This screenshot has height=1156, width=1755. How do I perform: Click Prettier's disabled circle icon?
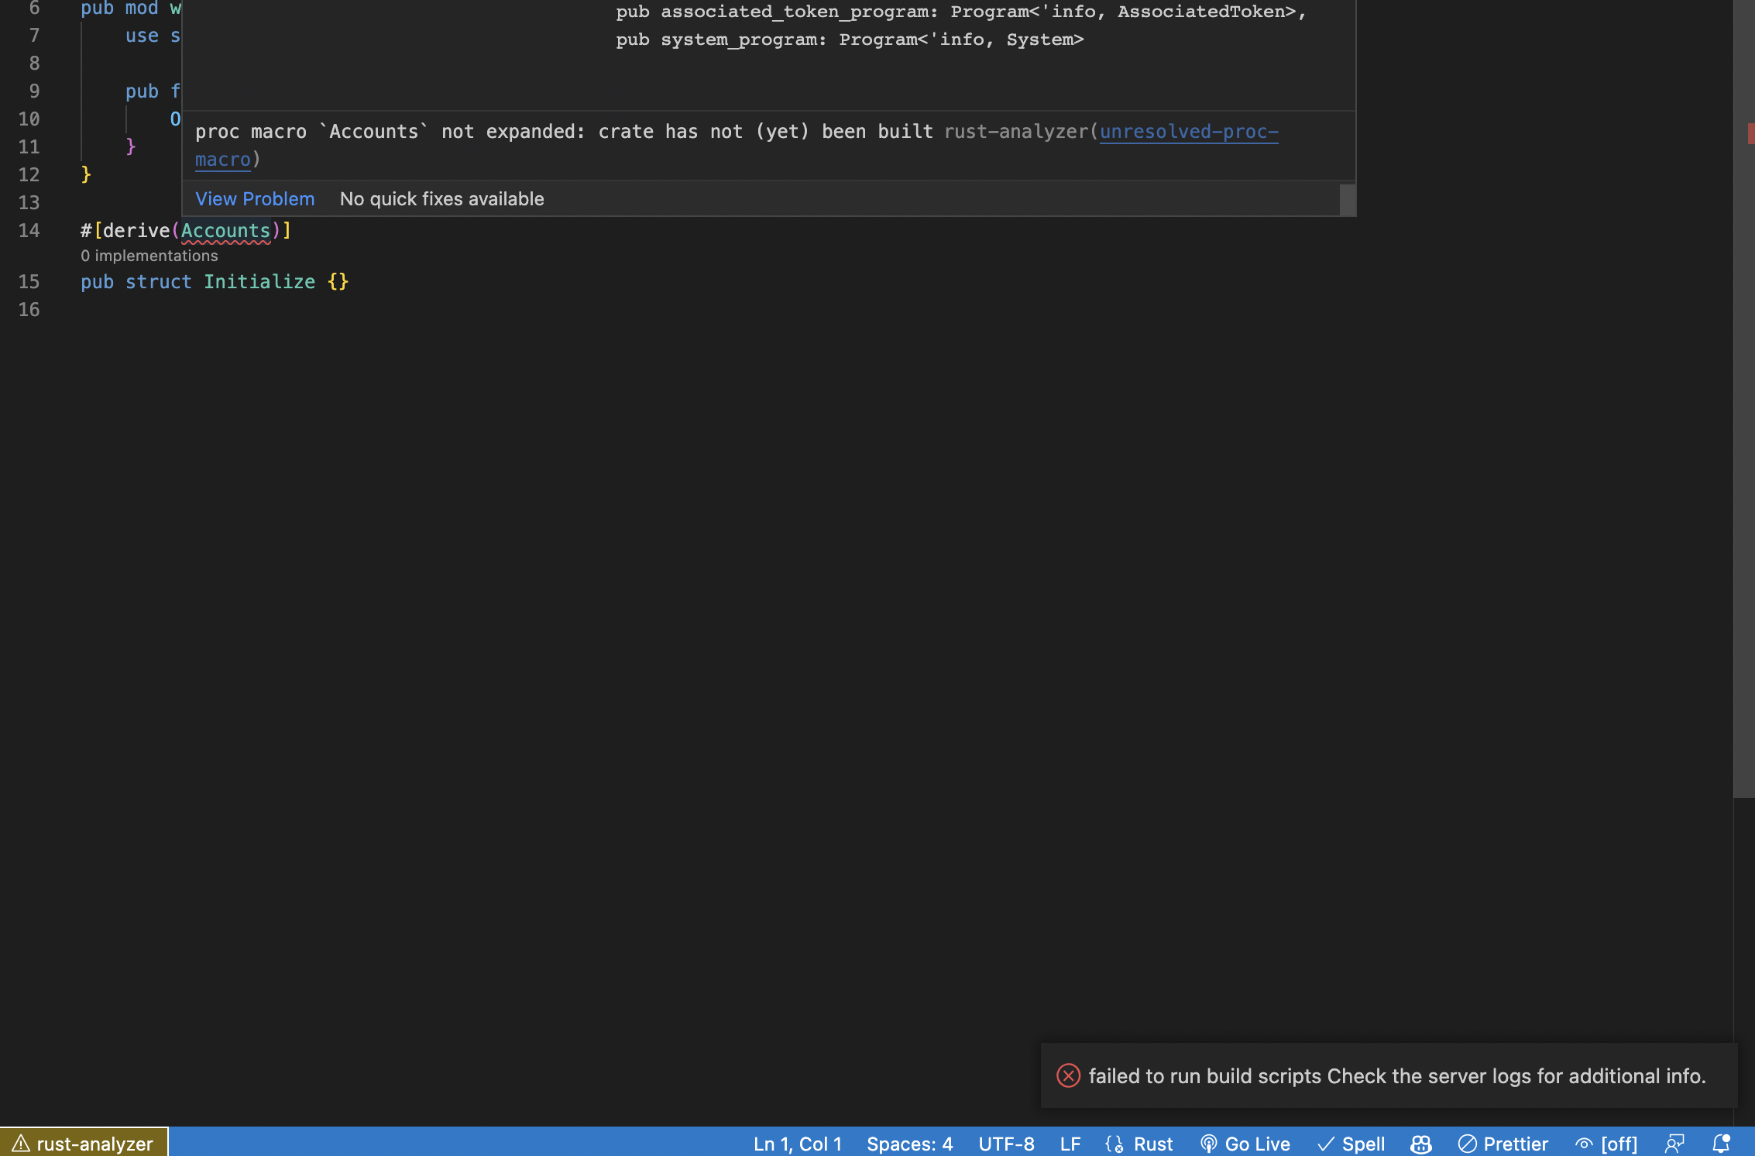1467,1144
